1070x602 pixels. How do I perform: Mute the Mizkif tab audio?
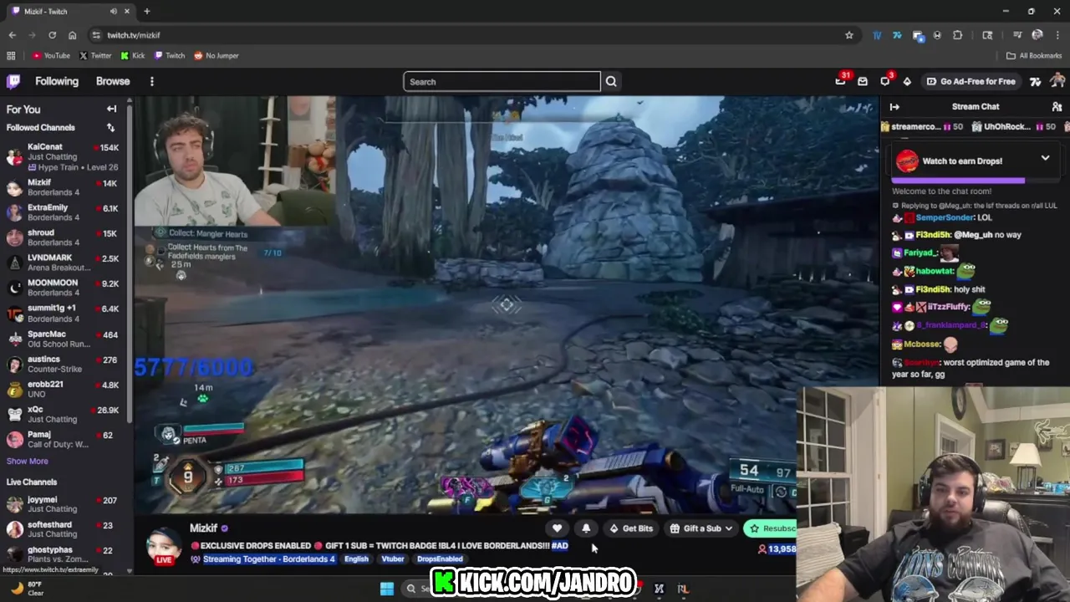(x=114, y=11)
